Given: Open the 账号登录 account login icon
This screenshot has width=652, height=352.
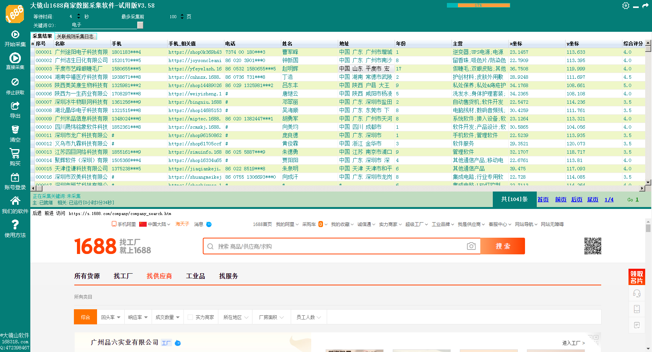Looking at the screenshot, I should pyautogui.click(x=15, y=178).
